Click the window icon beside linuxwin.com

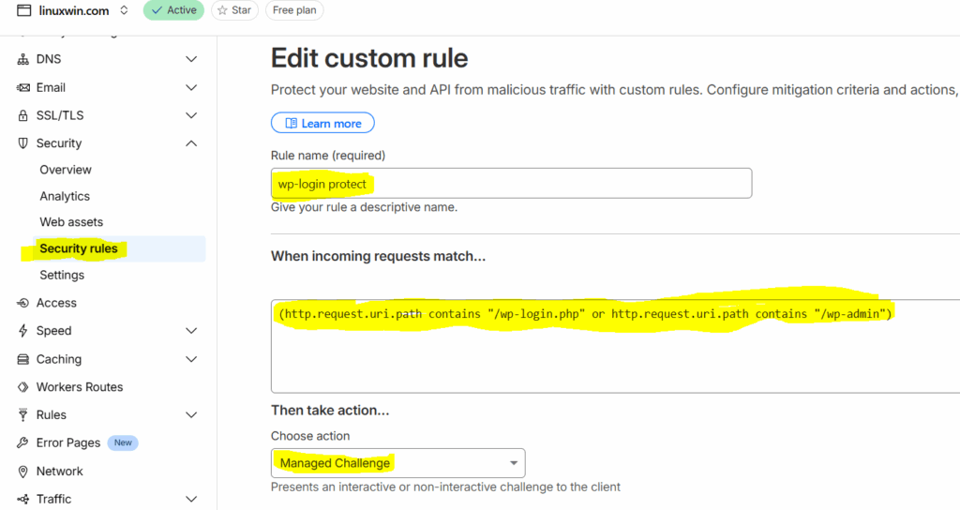(x=23, y=10)
